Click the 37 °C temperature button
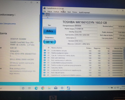 (x=49, y=42)
